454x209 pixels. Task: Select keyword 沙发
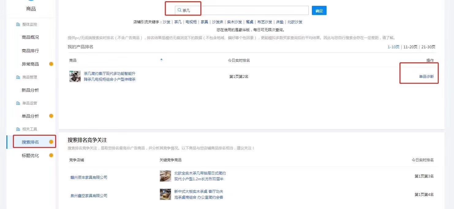tap(166, 22)
